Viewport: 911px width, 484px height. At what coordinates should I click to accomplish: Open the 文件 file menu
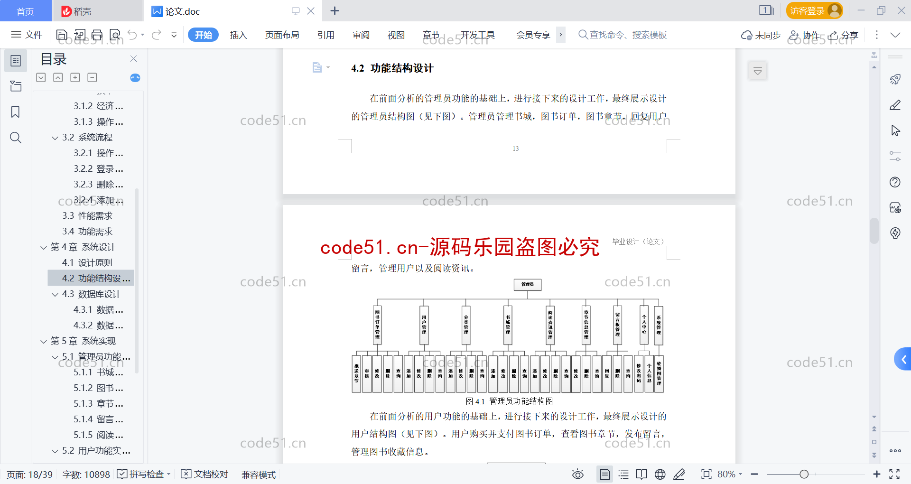[27, 35]
